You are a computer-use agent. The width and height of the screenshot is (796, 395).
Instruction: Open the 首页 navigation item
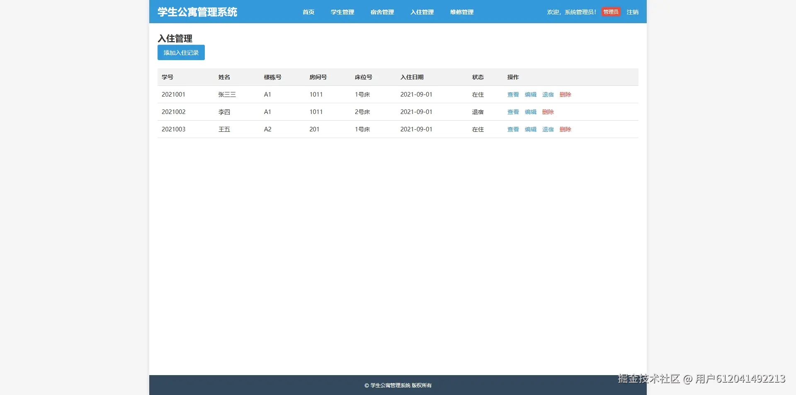[x=308, y=12]
